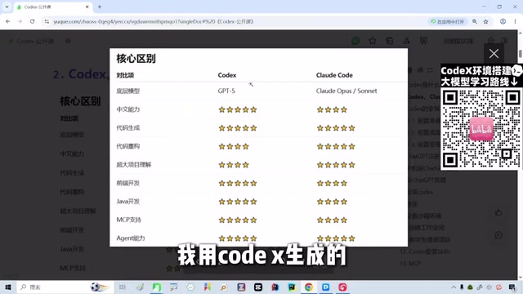Click the 超大项目理解 row label in the overlay
This screenshot has height=294, width=523.
134,165
